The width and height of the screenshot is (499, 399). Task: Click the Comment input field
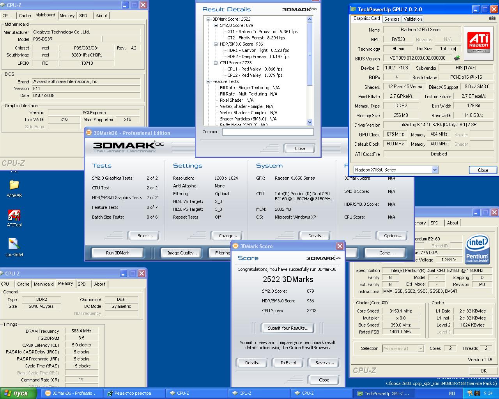(x=268, y=132)
